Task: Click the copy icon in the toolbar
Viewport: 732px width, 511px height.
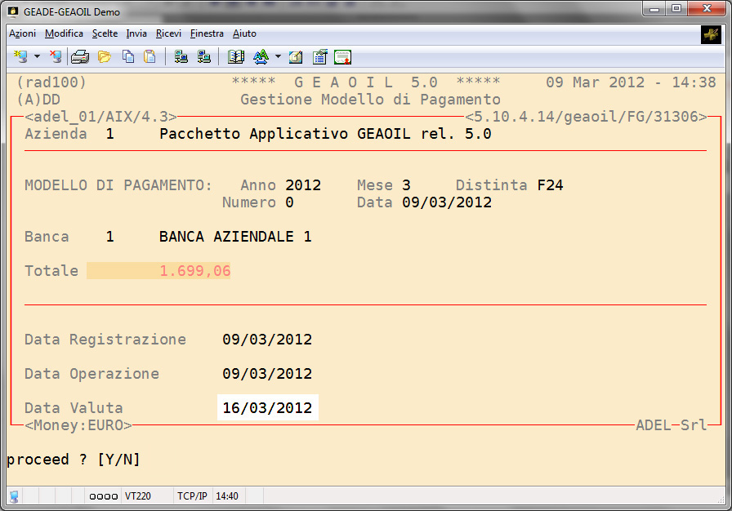Action: [x=128, y=57]
